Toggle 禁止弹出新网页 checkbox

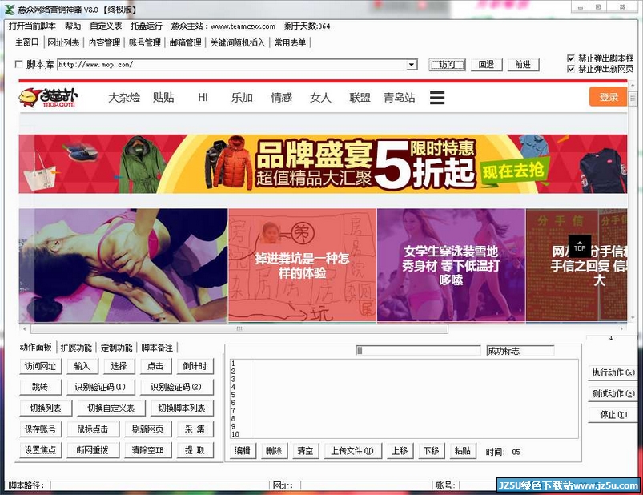point(570,69)
